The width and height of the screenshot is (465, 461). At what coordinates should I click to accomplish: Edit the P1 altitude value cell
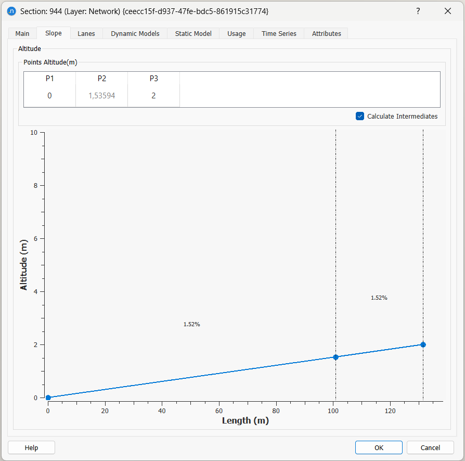(x=49, y=96)
